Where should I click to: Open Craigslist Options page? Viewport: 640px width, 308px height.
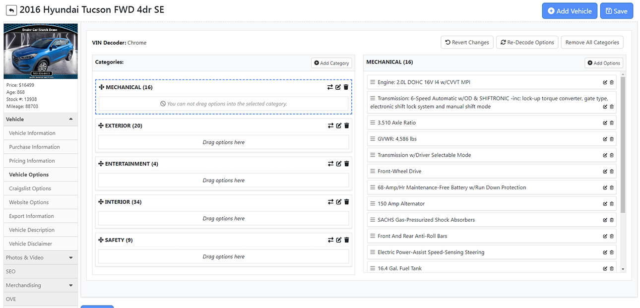[30, 188]
